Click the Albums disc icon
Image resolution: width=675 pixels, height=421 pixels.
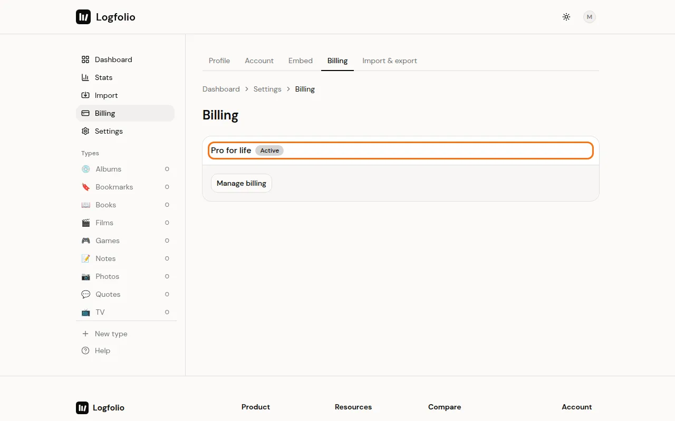click(85, 169)
